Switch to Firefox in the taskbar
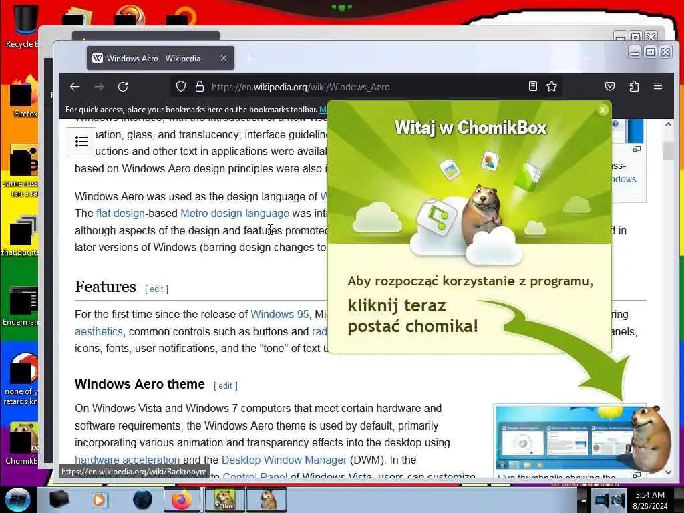 click(x=182, y=500)
